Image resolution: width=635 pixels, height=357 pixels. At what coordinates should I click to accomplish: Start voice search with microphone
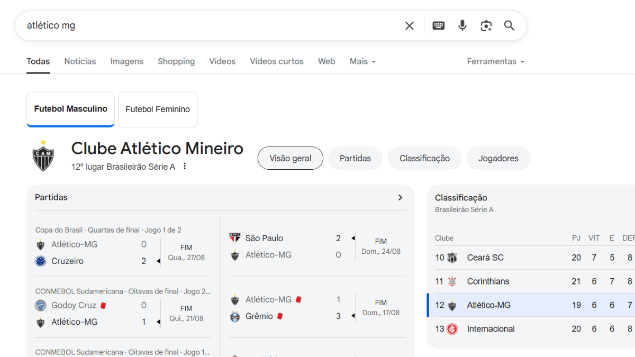(462, 26)
